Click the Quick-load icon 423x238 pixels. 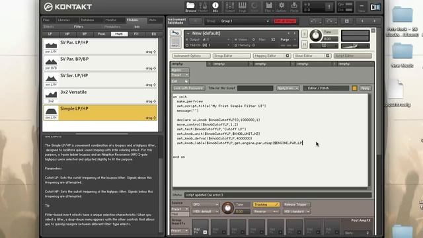click(254, 7)
